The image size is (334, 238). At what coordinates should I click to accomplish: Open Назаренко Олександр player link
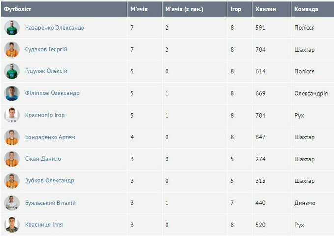(x=55, y=28)
